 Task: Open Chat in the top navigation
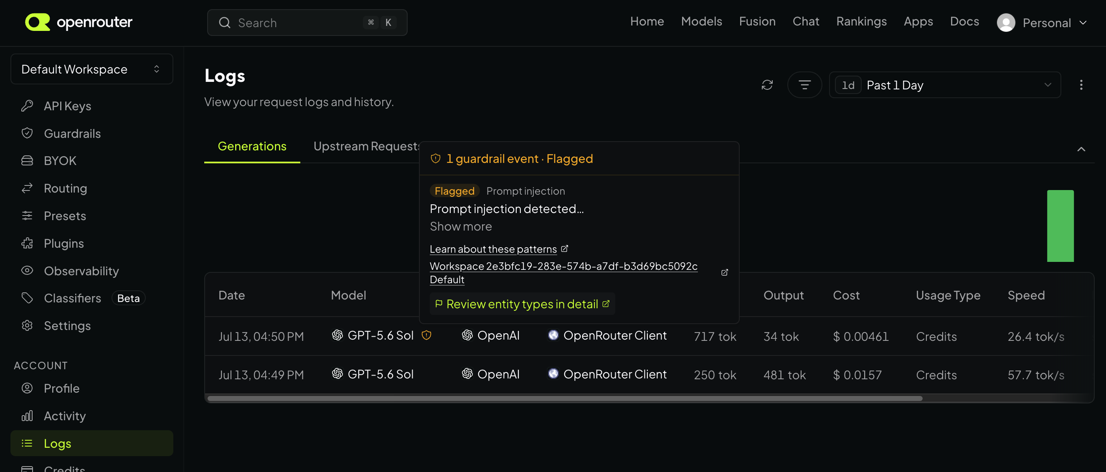tap(805, 21)
